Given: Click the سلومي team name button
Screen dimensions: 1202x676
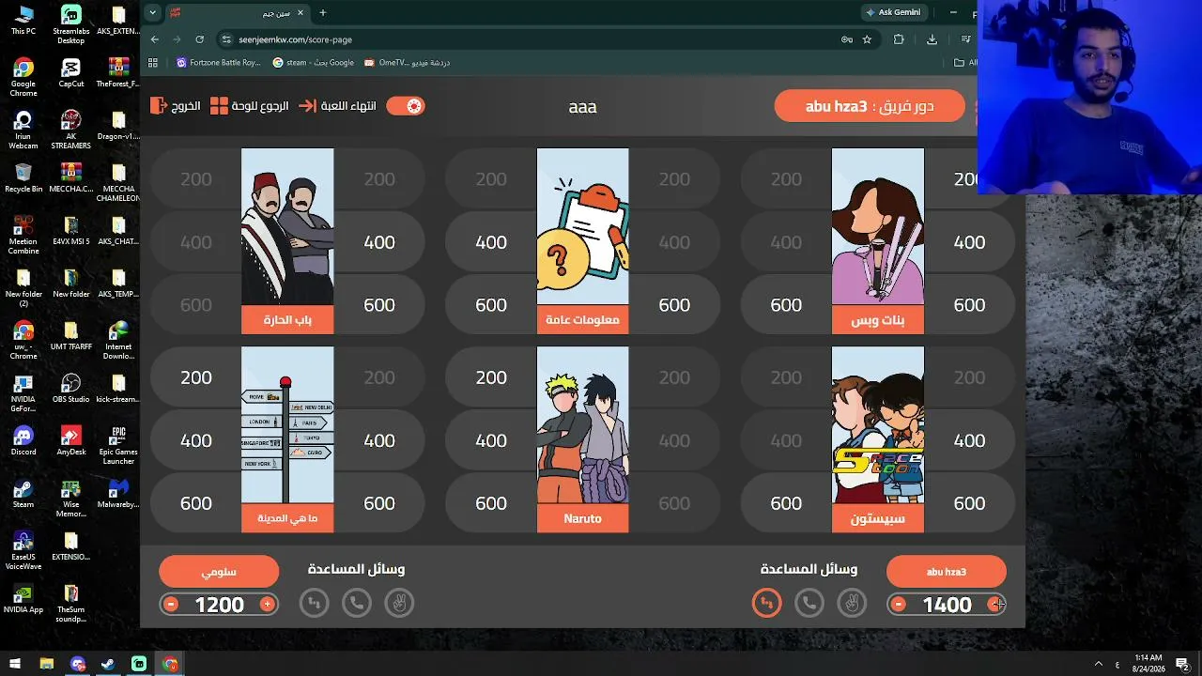Looking at the screenshot, I should (219, 572).
